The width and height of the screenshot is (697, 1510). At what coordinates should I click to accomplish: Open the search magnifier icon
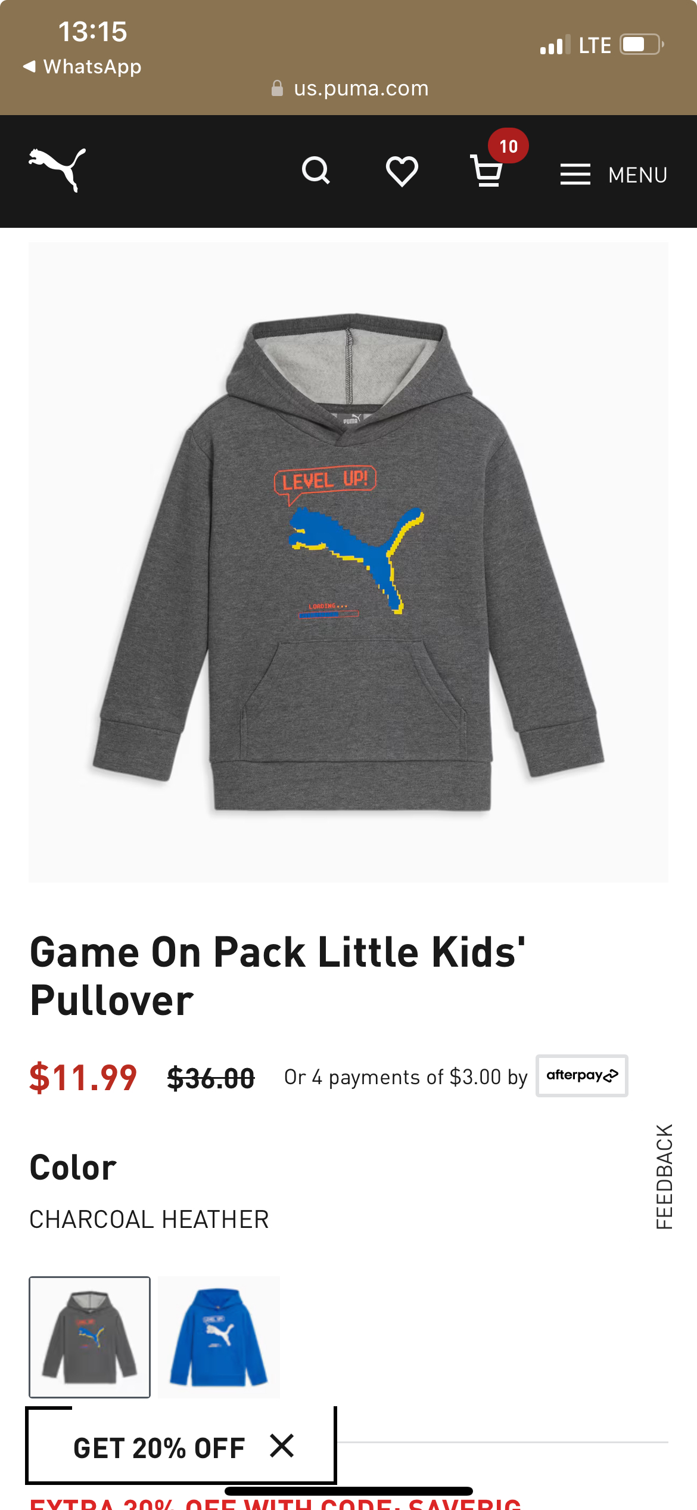(x=316, y=171)
